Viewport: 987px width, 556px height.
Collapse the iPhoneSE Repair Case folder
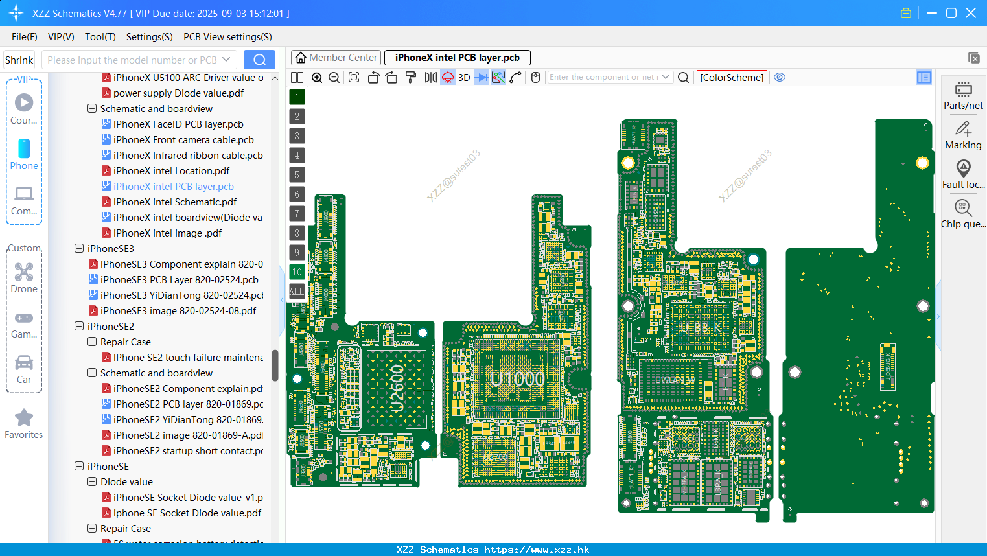[x=92, y=528]
